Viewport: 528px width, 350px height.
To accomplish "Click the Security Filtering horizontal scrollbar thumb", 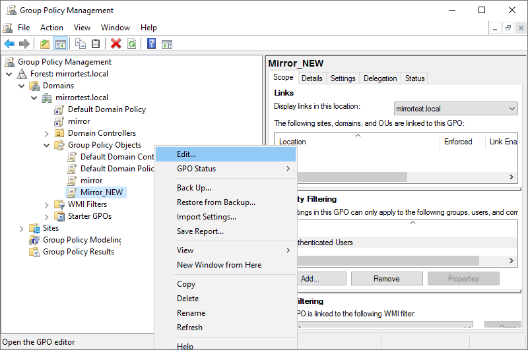I will (x=387, y=260).
